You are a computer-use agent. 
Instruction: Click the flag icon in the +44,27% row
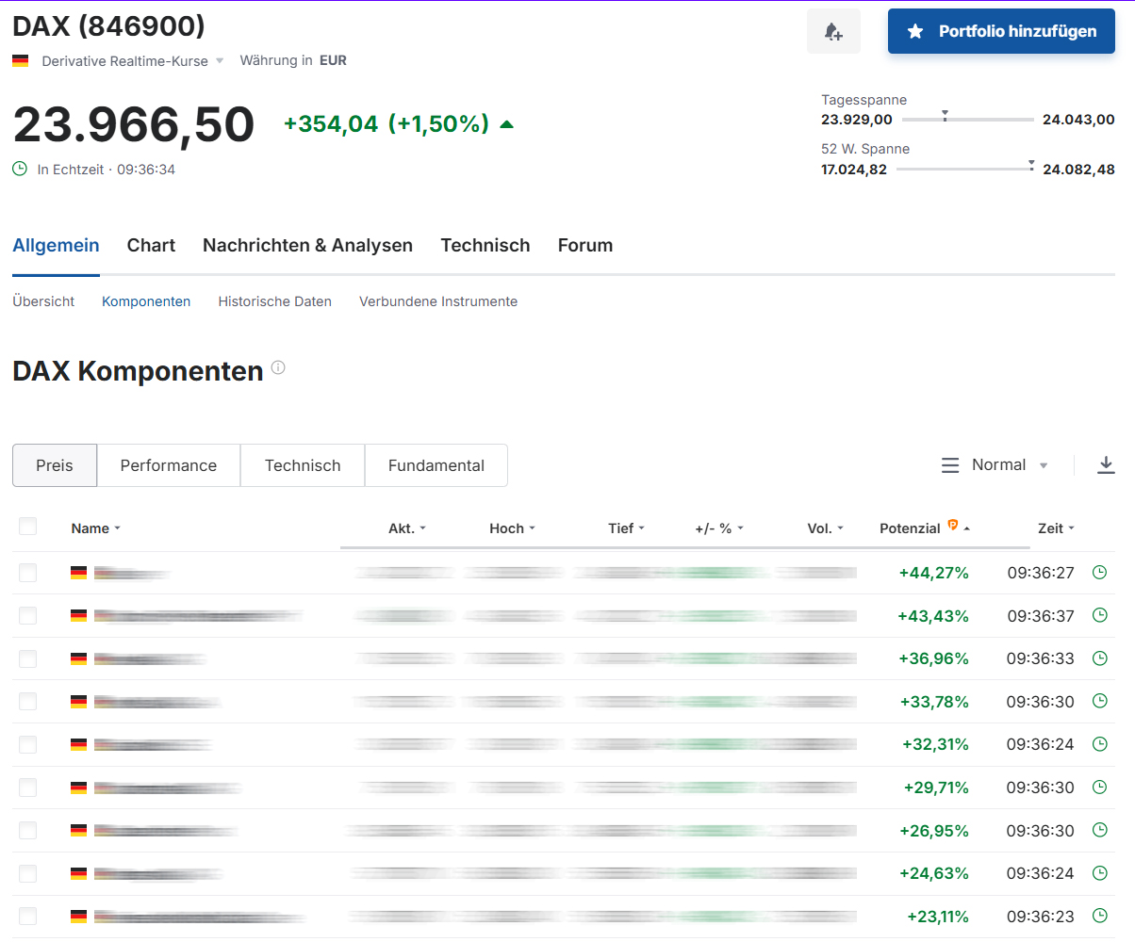78,573
